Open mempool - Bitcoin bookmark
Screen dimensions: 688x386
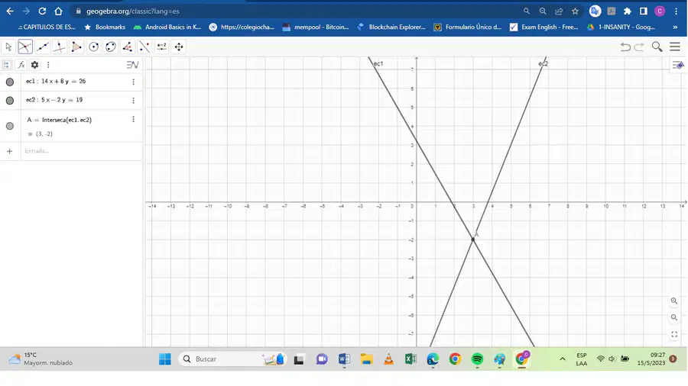[316, 27]
